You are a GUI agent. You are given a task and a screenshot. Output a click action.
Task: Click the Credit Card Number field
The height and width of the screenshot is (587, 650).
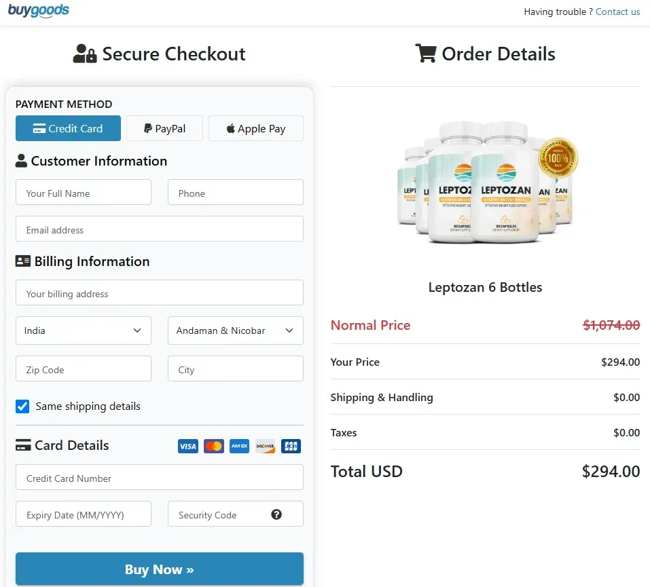click(x=159, y=478)
